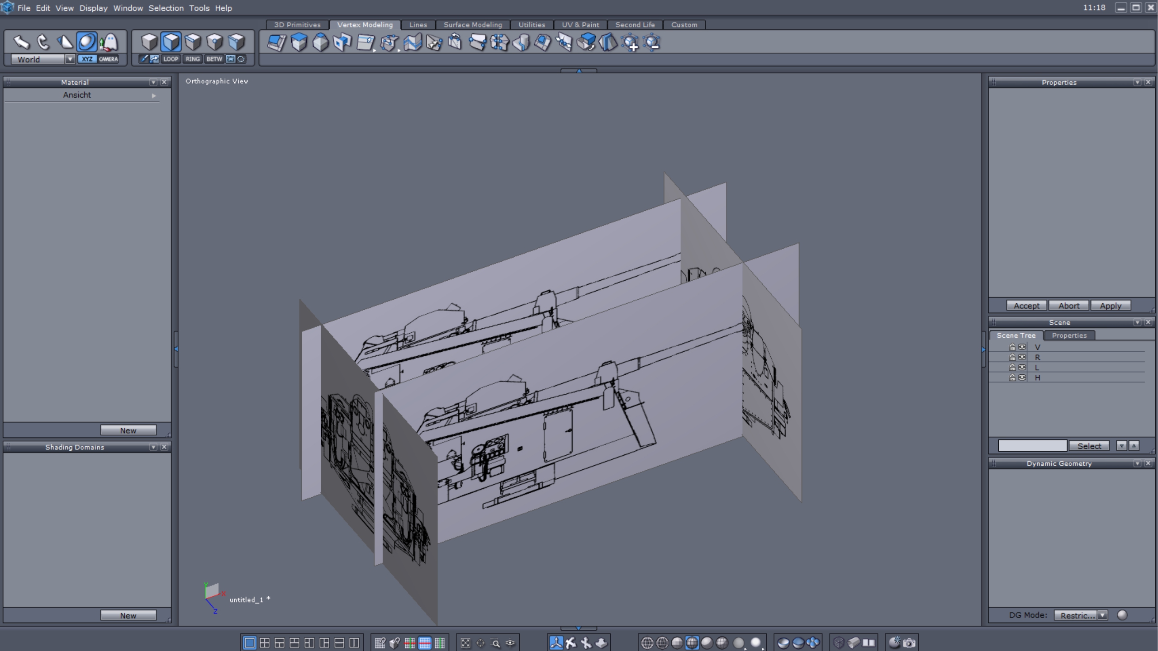This screenshot has width=1158, height=651.
Task: Switch to four-view layout icon
Action: [x=265, y=642]
